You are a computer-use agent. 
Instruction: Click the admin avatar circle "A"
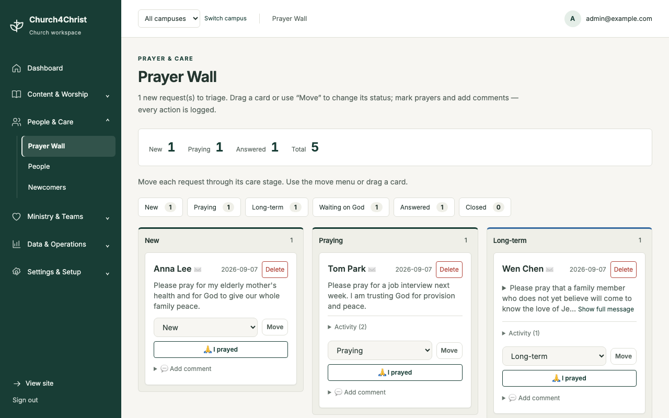[x=573, y=18]
